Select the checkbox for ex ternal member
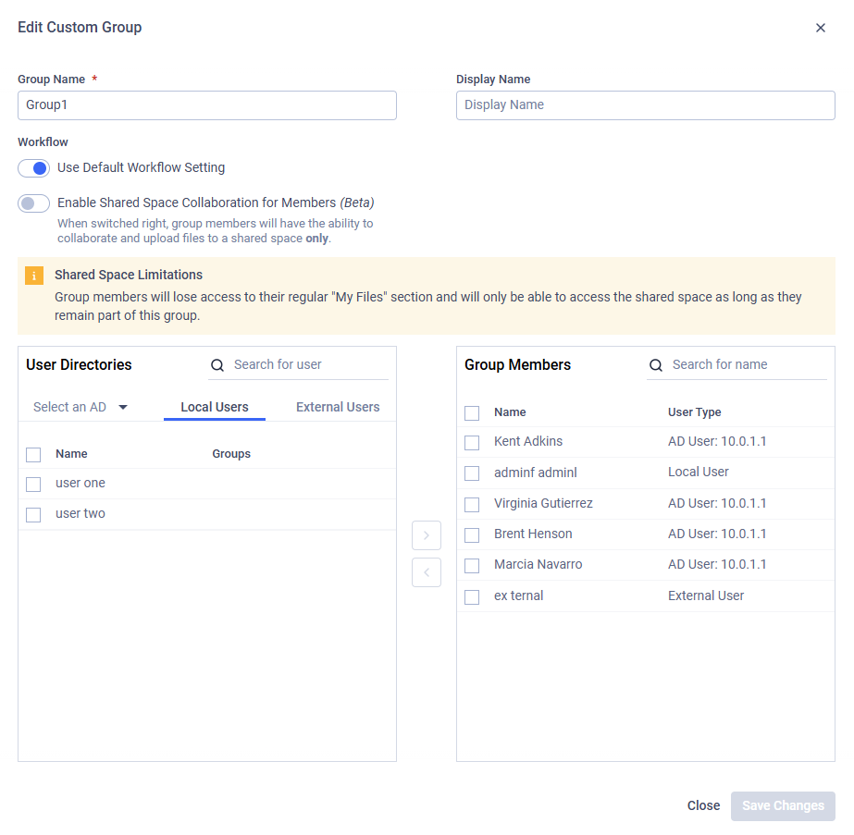The width and height of the screenshot is (854, 835). (x=472, y=596)
